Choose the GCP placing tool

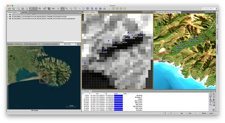pos(75,9)
